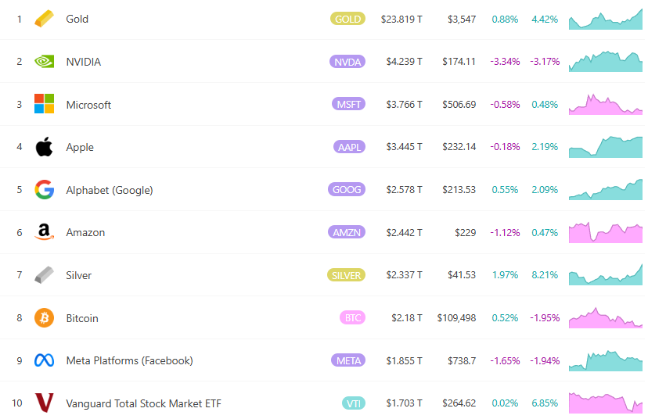This screenshot has width=648, height=419.
Task: Click the Silver bar icon
Action: coord(44,275)
